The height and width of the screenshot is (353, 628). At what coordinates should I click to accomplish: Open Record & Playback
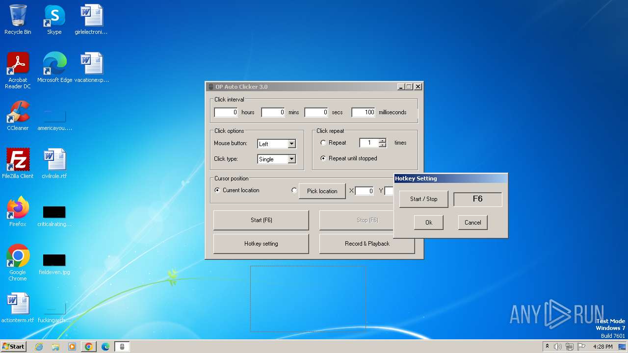click(367, 244)
